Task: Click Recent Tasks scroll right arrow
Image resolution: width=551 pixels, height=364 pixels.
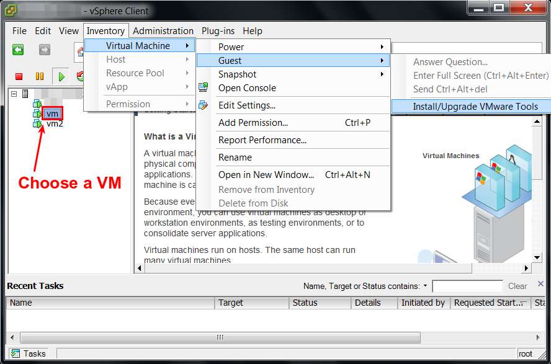Action: pos(538,338)
